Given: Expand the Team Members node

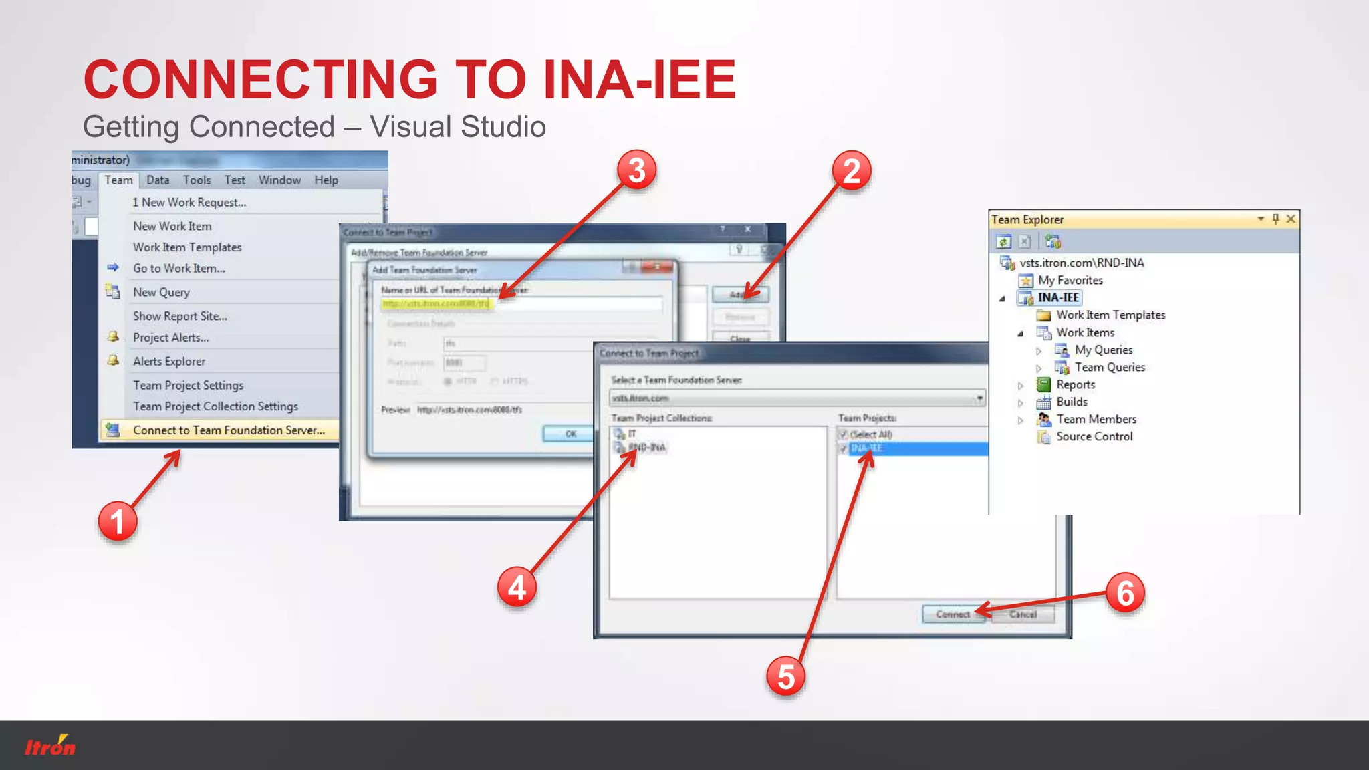Looking at the screenshot, I should point(1021,420).
